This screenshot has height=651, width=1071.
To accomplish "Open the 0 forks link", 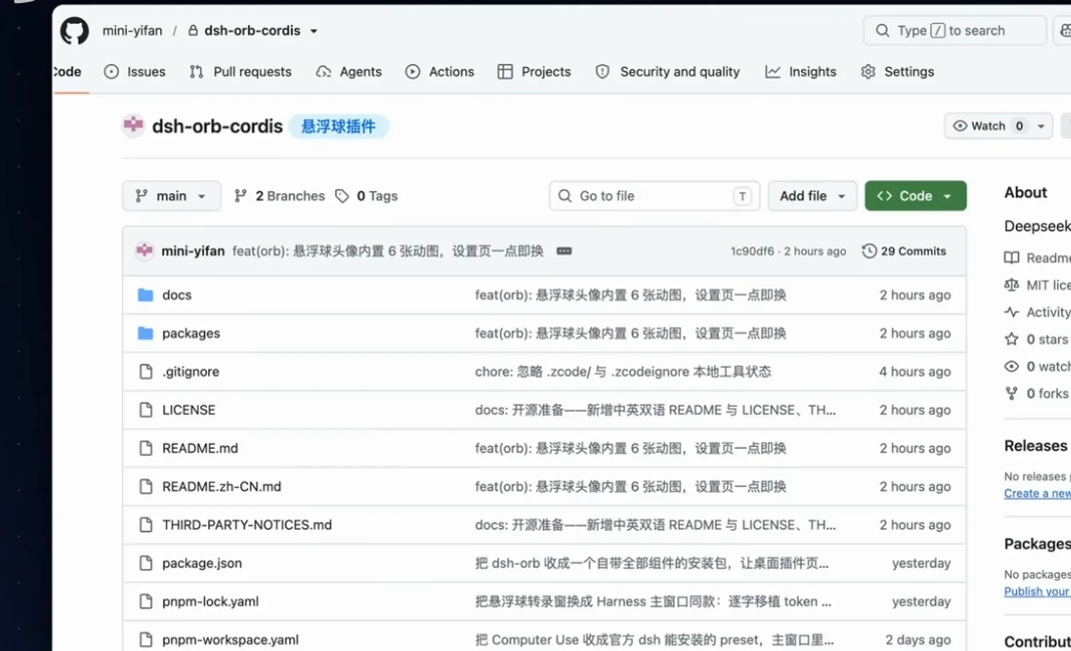I will coord(1037,394).
